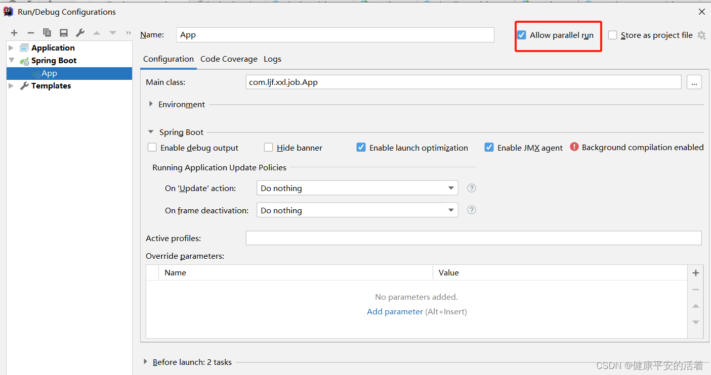
Task: Add new configuration with plus icon
Action: coord(14,33)
